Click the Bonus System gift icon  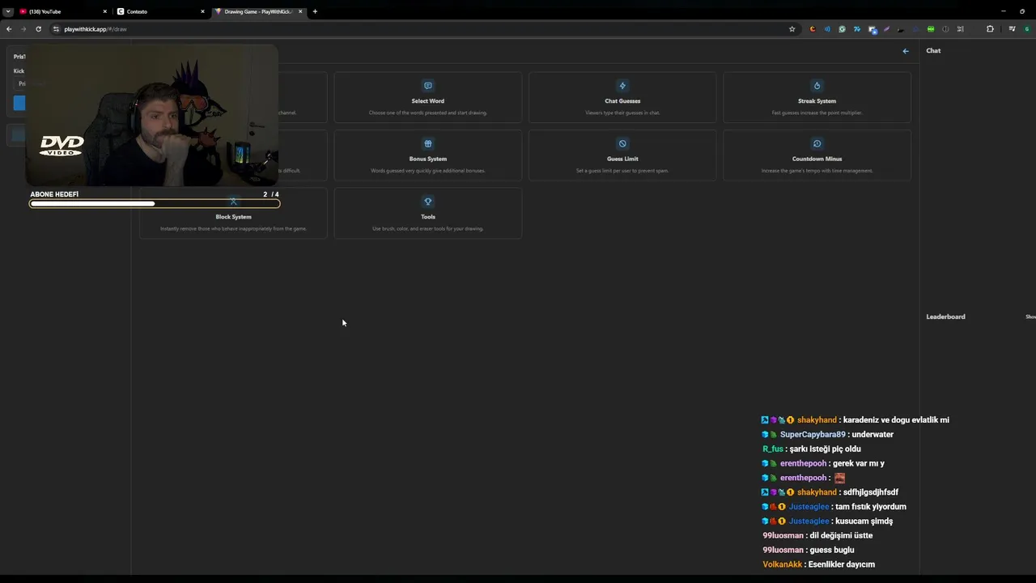[x=428, y=143]
